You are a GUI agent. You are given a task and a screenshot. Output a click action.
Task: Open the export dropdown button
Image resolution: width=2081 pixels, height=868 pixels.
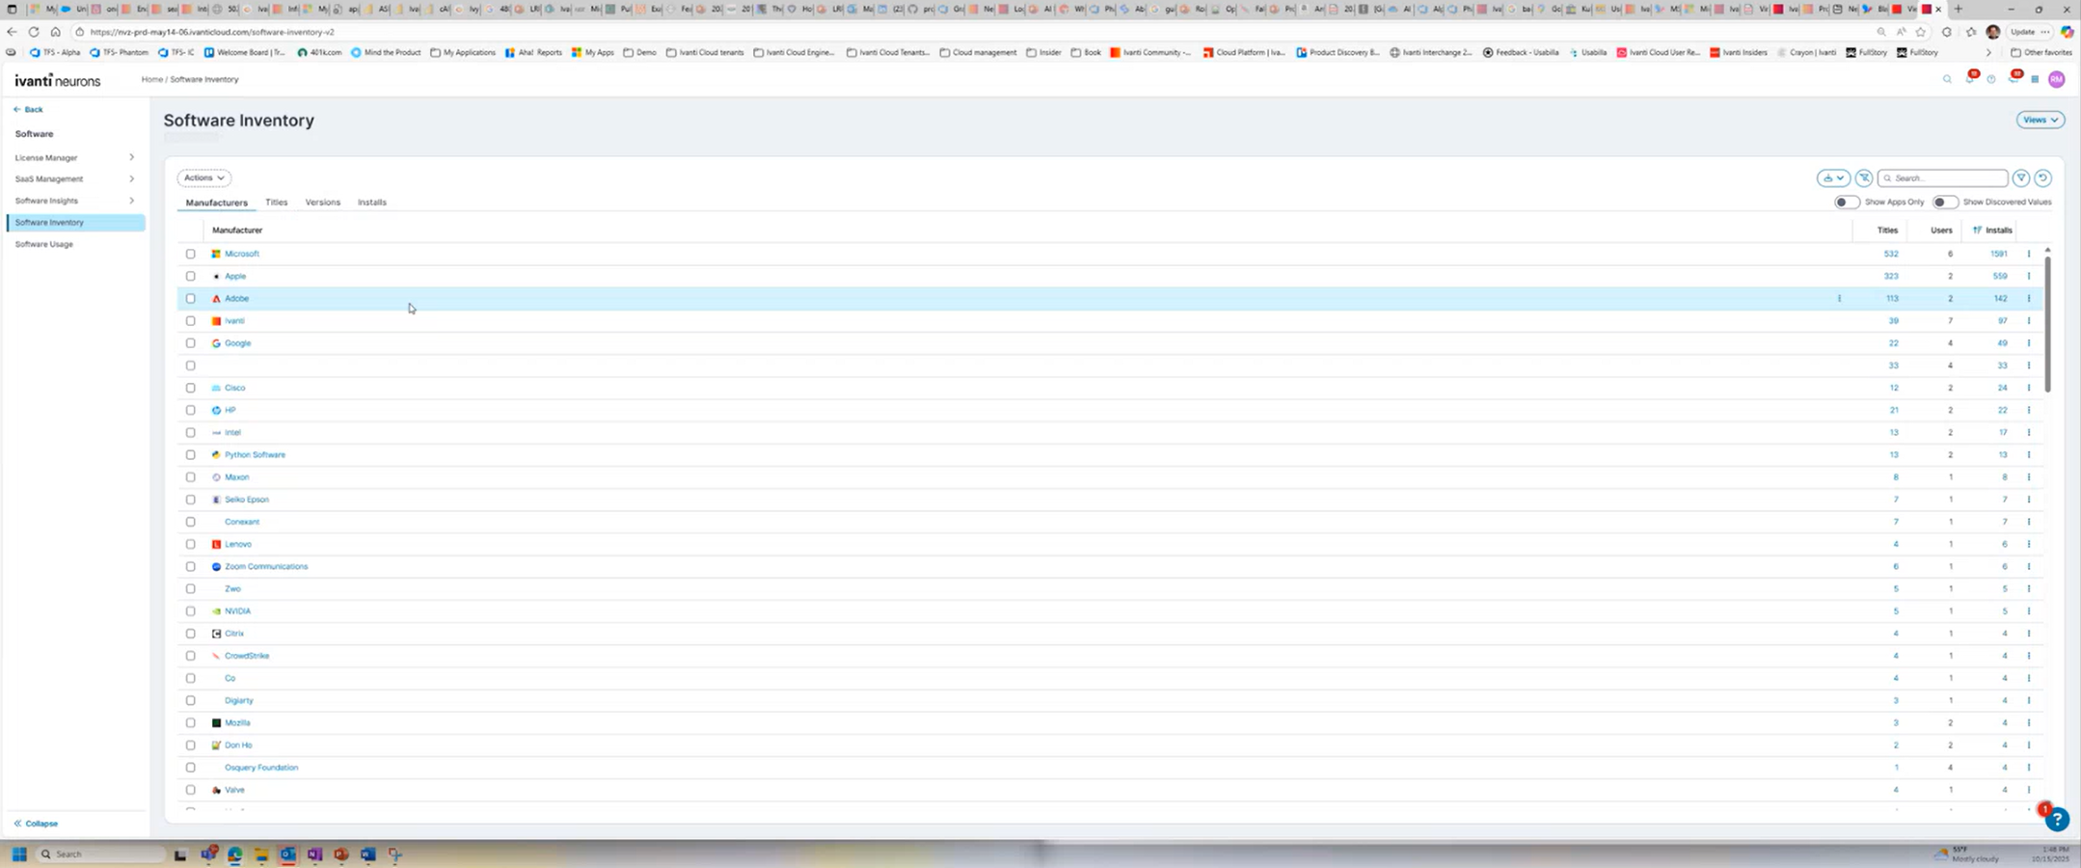pyautogui.click(x=1833, y=177)
